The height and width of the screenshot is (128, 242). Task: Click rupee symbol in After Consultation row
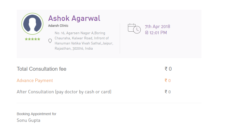coord(166,92)
